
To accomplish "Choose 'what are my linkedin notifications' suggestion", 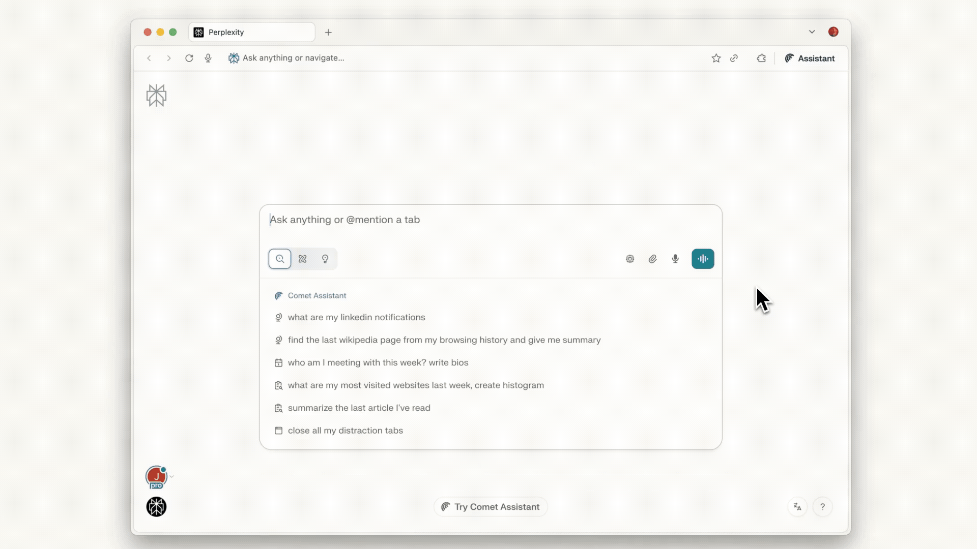I will coord(356,317).
